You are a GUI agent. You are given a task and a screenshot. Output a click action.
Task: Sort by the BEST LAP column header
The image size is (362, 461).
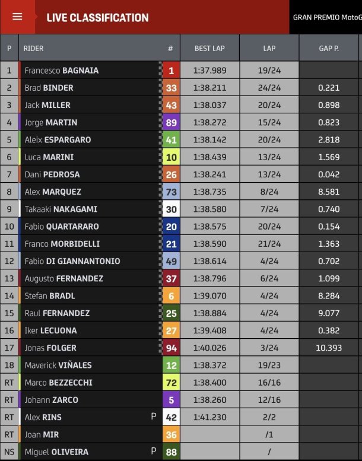pyautogui.click(x=209, y=48)
